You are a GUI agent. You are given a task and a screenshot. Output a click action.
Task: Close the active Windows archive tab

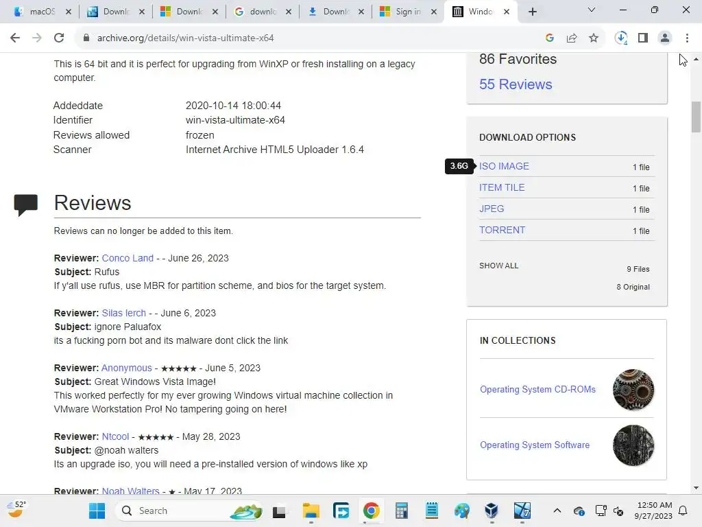click(507, 12)
